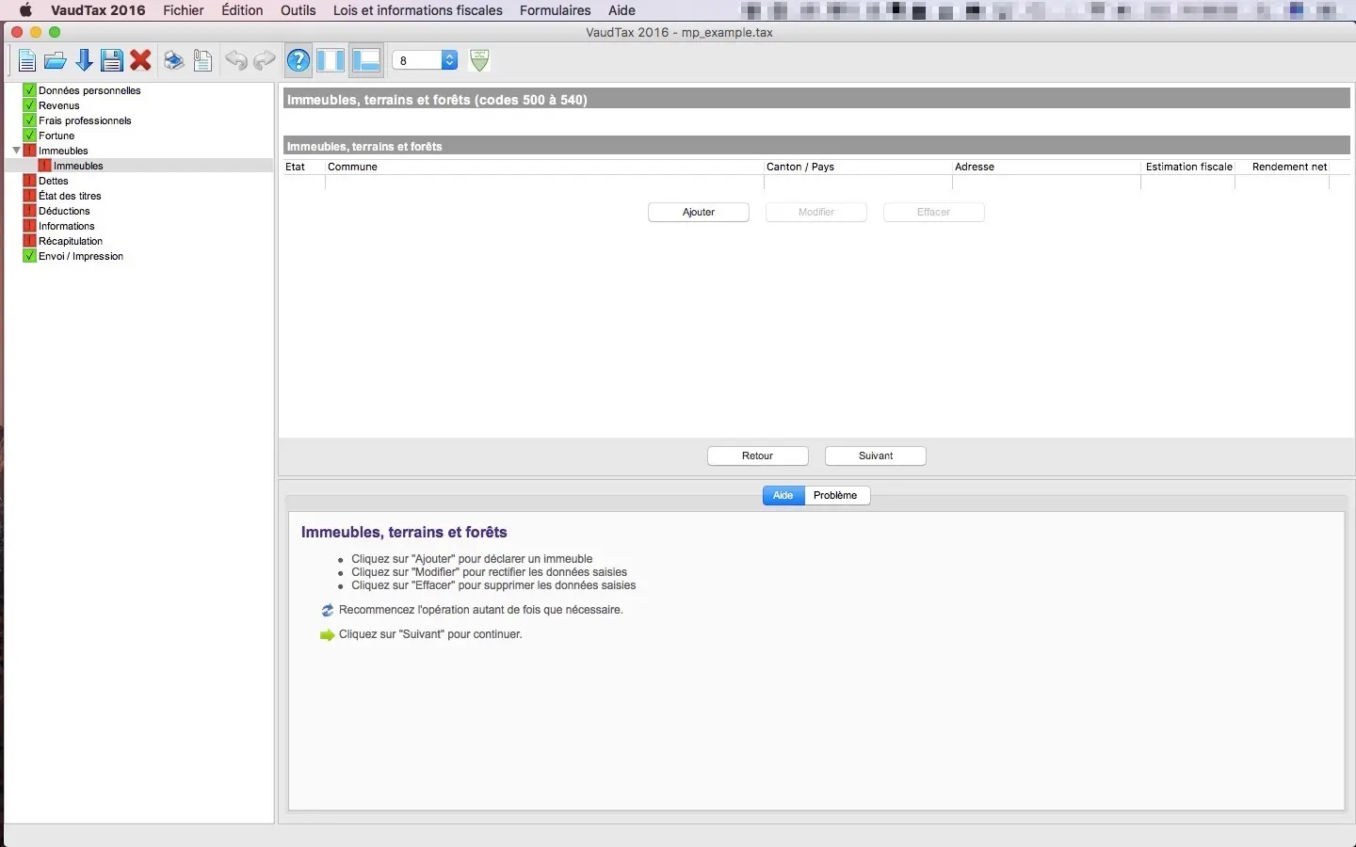
Task: Click Suivant to continue
Action: (x=876, y=456)
